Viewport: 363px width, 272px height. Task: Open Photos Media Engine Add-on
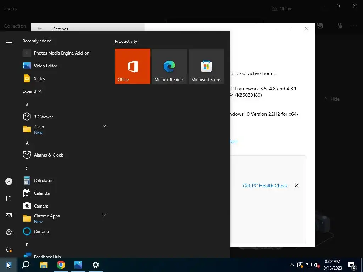[x=65, y=53]
